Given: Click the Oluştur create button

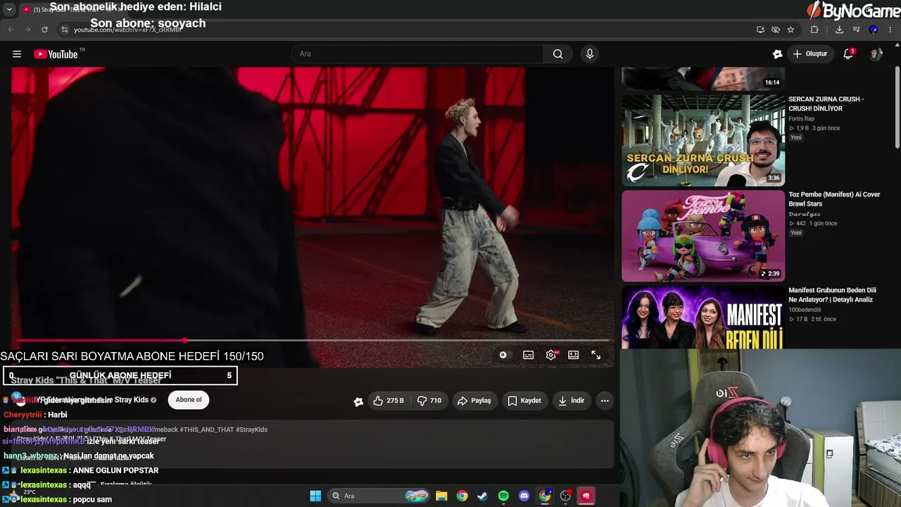Looking at the screenshot, I should point(810,54).
